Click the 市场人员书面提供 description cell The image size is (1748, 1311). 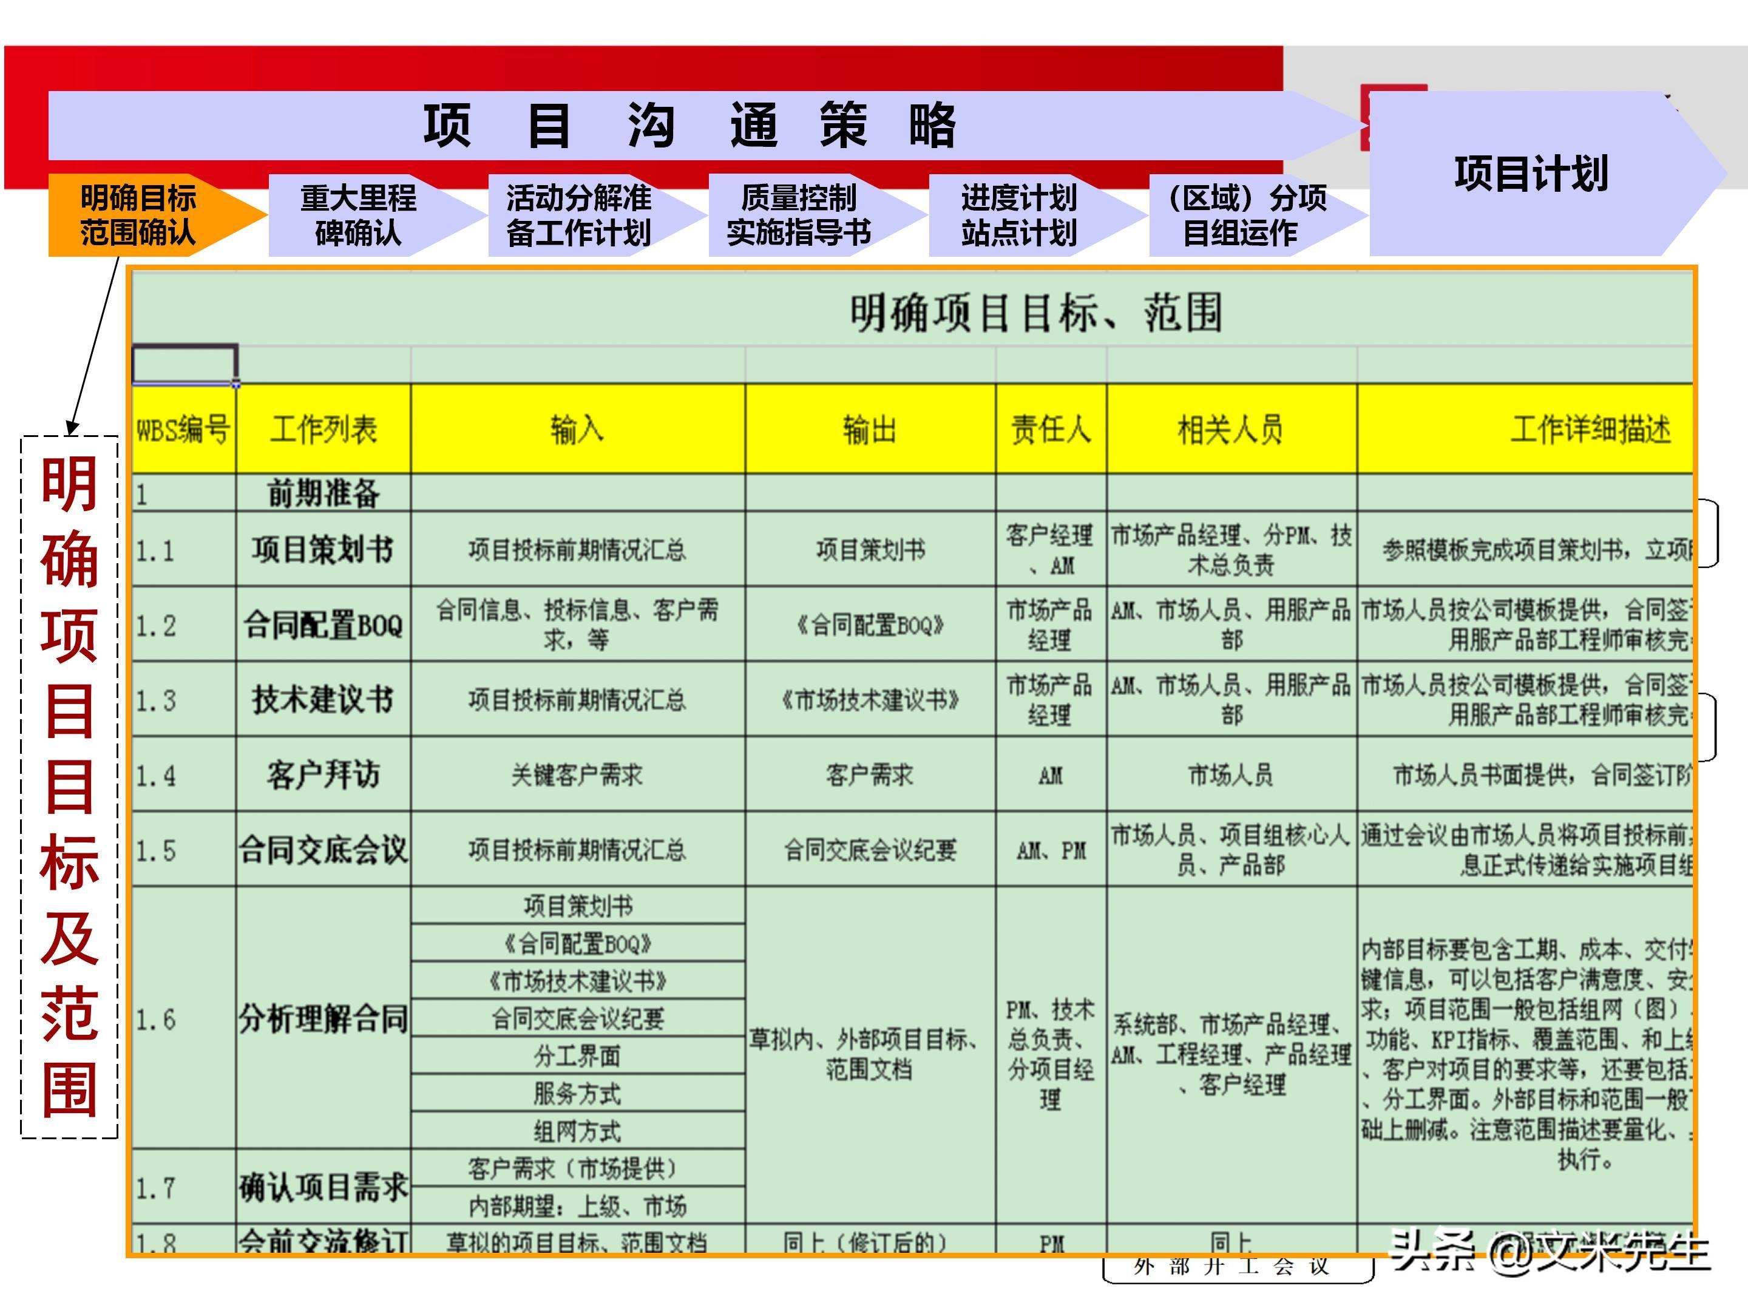tap(1525, 774)
